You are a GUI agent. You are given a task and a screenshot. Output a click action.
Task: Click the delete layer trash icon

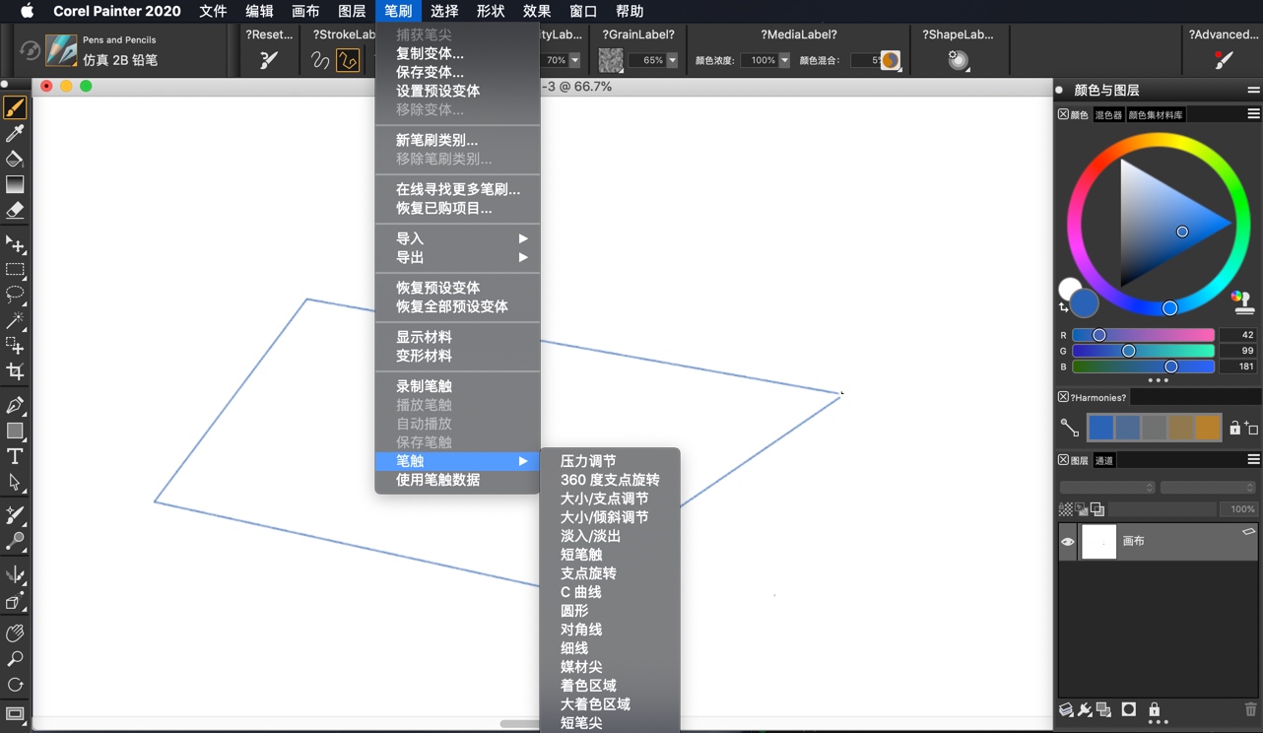click(x=1250, y=709)
